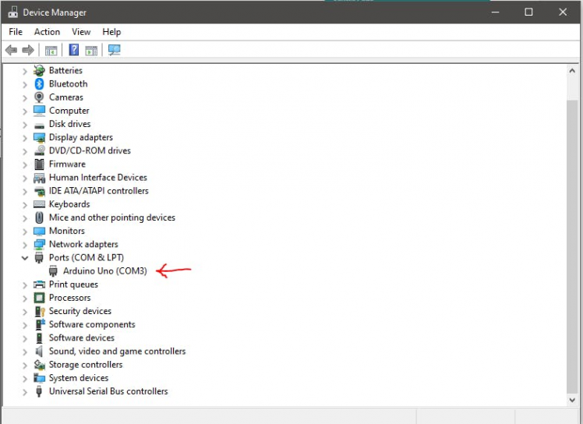This screenshot has width=583, height=424.
Task: Click the Human Interface Devices icon
Action: 39,178
